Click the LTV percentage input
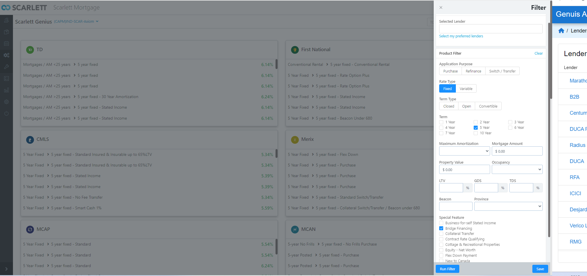587x276 pixels. pyautogui.click(x=451, y=188)
